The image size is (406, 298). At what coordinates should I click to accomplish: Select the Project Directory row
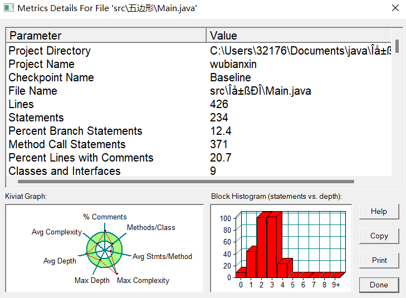[199, 51]
